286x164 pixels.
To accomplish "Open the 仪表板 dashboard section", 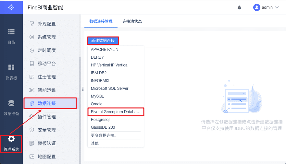I will click(11, 72).
